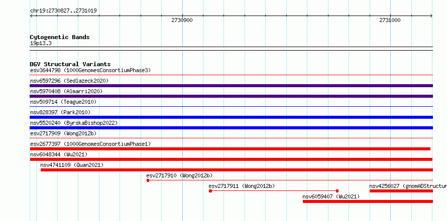Open the esv2717911 (Wong2012b) label
The width and height of the screenshot is (447, 221).
pos(242,186)
